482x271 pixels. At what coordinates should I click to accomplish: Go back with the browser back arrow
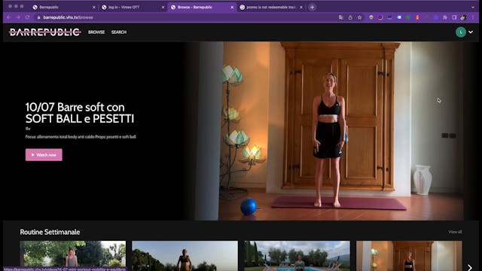tap(8, 17)
